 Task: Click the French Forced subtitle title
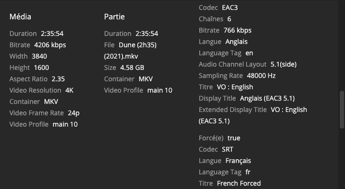[239, 183]
